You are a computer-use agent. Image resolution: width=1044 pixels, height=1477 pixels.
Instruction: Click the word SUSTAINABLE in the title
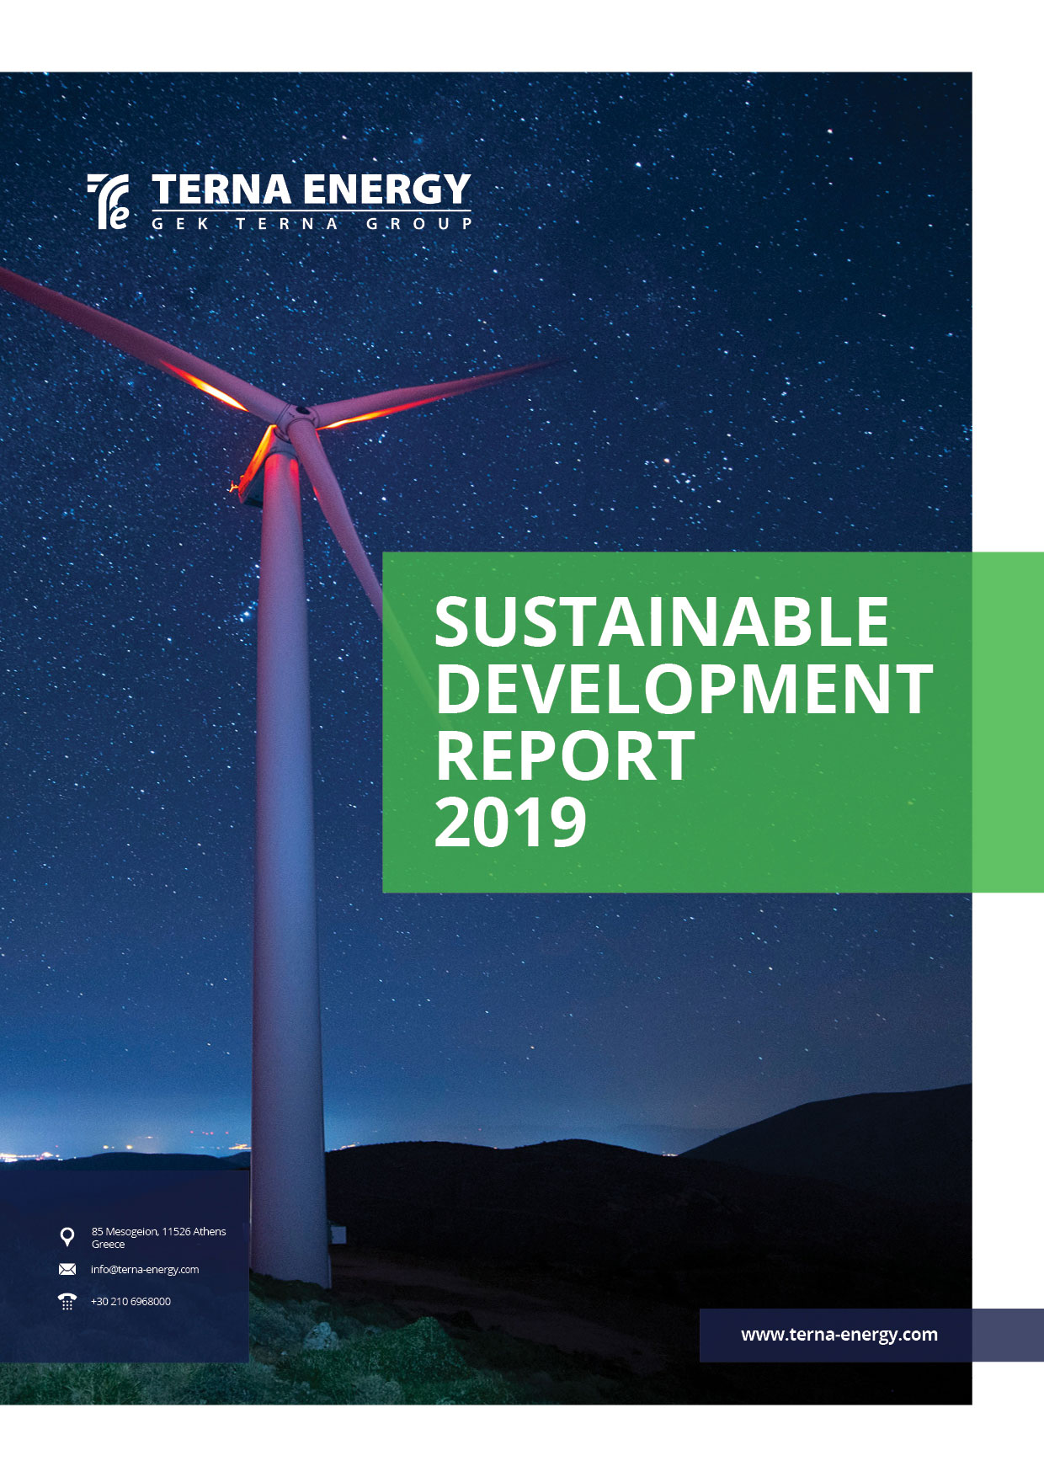662,622
